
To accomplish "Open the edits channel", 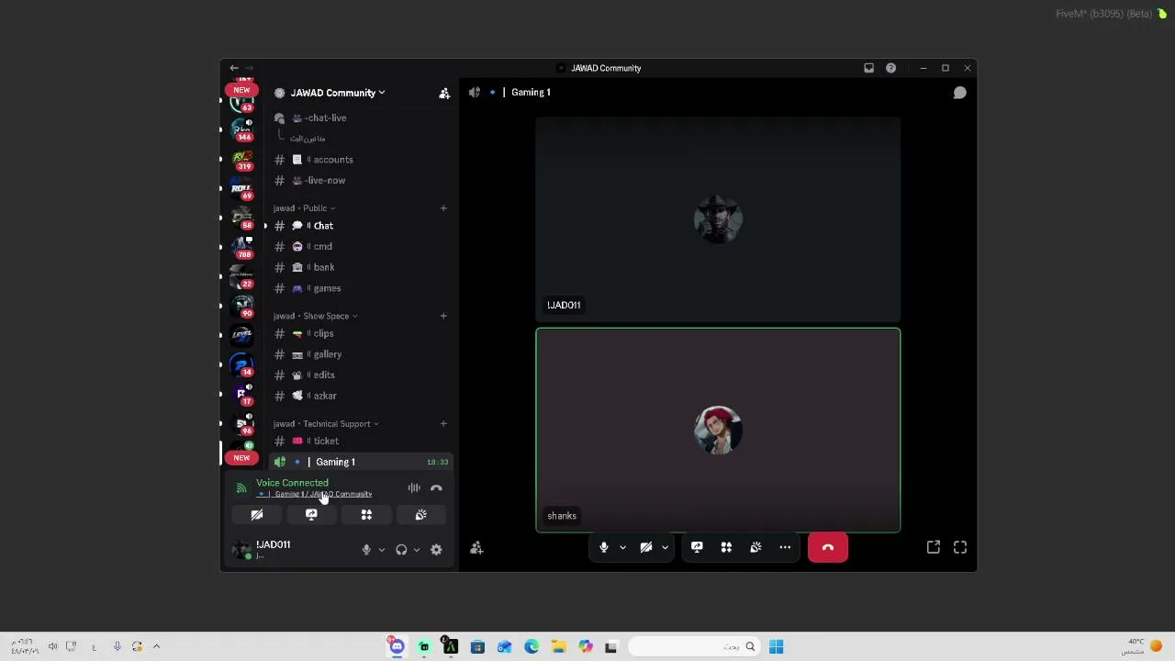I will click(360, 375).
